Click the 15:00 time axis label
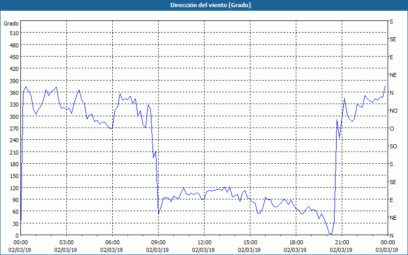Screen dimensions: 408x255 click(x=250, y=243)
